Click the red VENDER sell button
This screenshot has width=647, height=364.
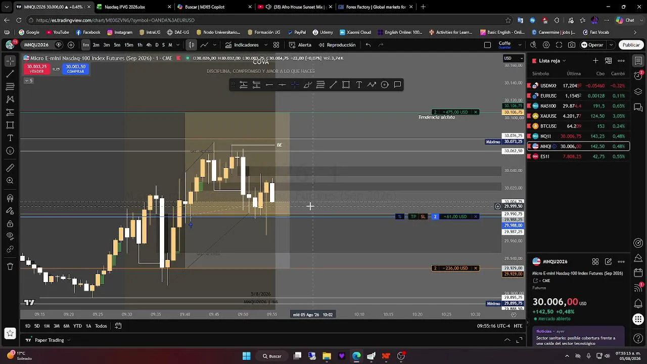point(36,69)
